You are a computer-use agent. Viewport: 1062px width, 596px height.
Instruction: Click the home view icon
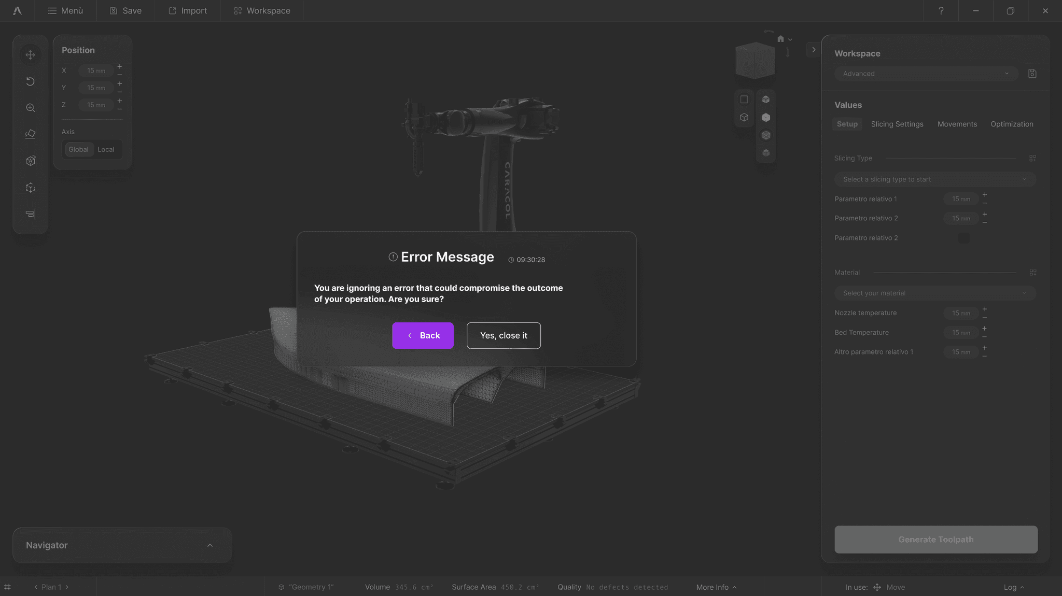[x=780, y=39]
